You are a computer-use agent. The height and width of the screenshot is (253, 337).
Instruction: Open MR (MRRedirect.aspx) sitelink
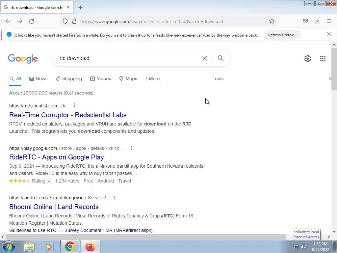[129, 230]
